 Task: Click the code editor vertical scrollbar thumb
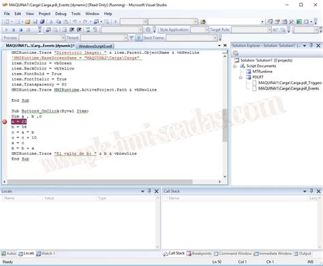point(225,125)
